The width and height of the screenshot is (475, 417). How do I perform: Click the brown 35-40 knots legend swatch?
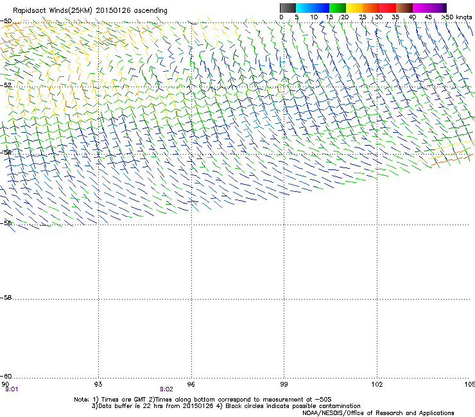tap(404, 8)
